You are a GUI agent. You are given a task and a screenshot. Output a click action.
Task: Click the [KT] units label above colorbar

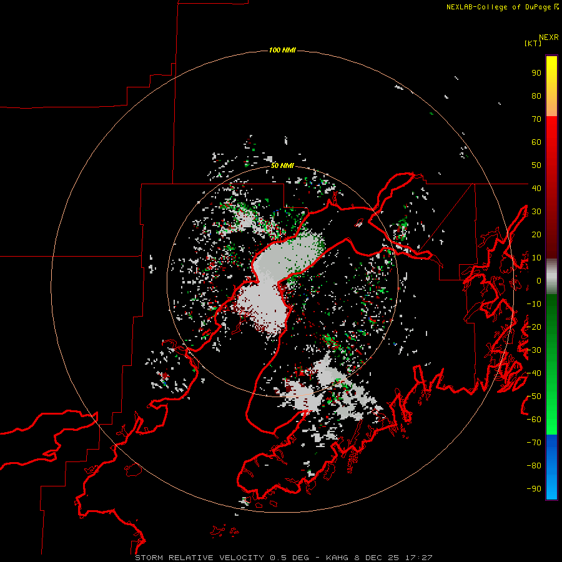point(533,43)
